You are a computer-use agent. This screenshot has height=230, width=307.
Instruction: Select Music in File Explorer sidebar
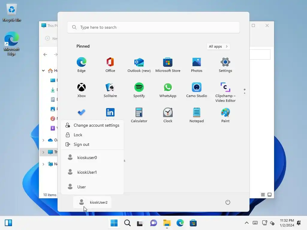point(54,119)
